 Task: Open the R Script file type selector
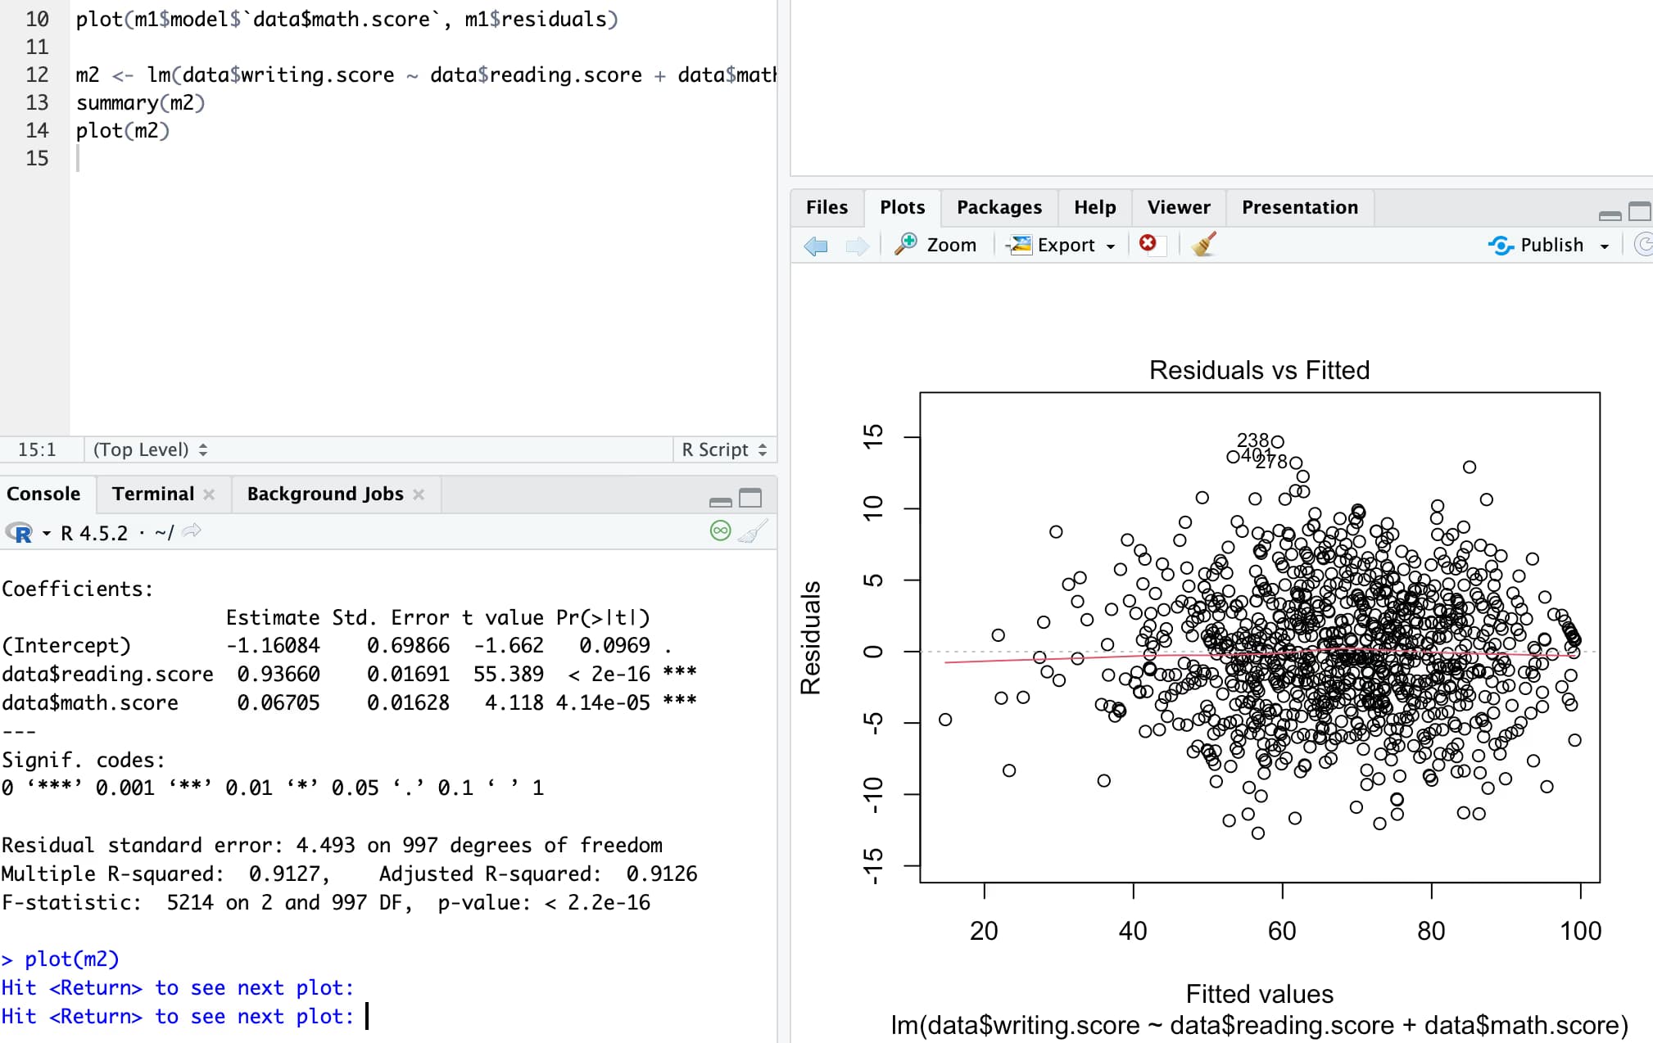pyautogui.click(x=723, y=449)
